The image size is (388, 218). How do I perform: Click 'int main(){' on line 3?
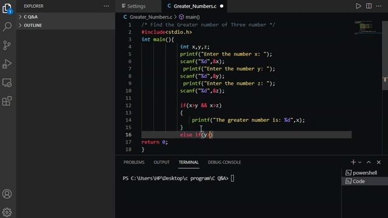click(x=158, y=39)
